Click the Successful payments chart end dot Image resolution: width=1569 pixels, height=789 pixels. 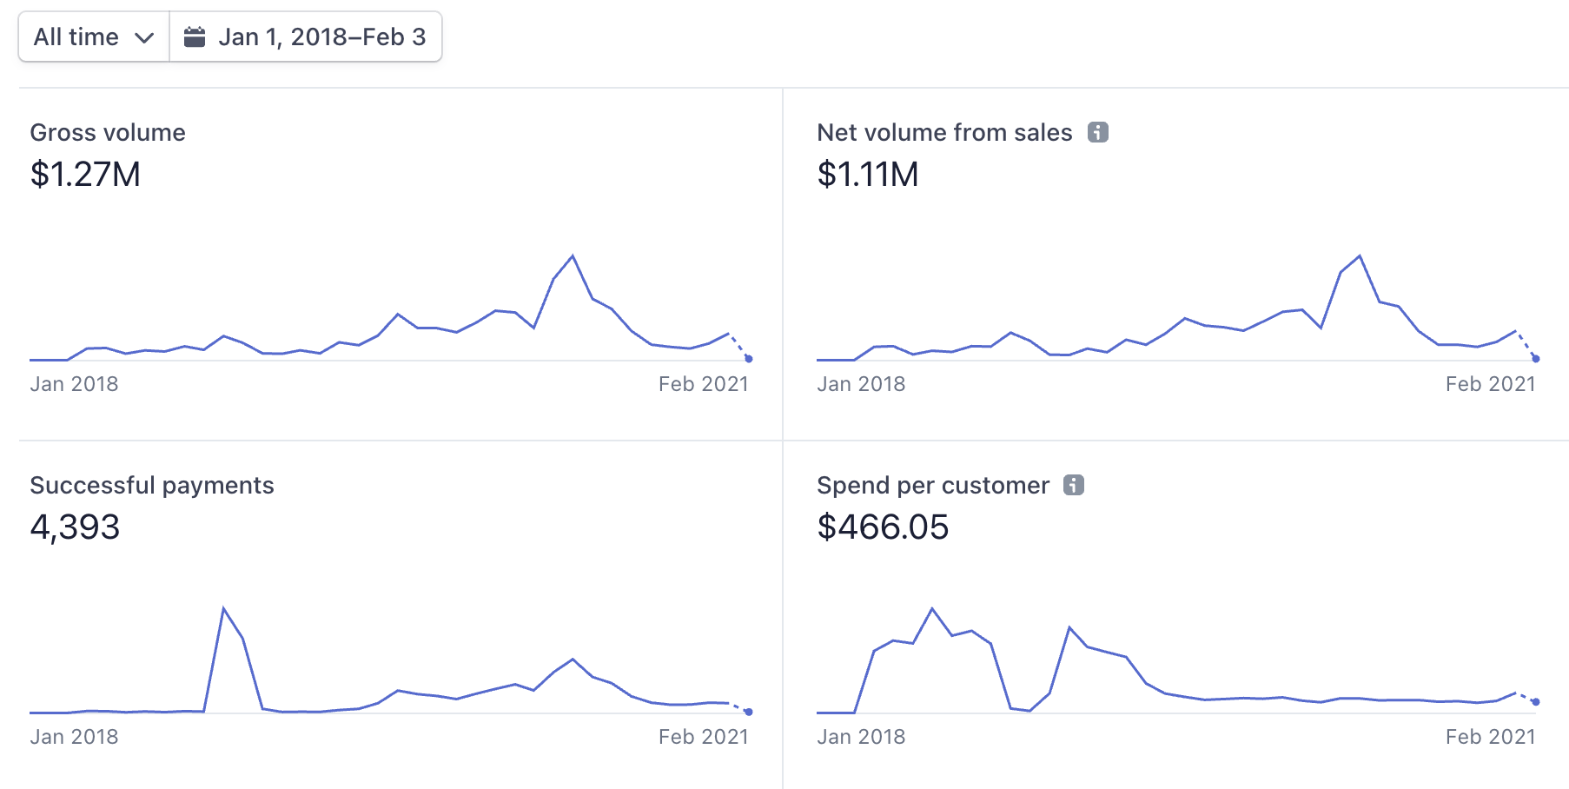coord(749,712)
